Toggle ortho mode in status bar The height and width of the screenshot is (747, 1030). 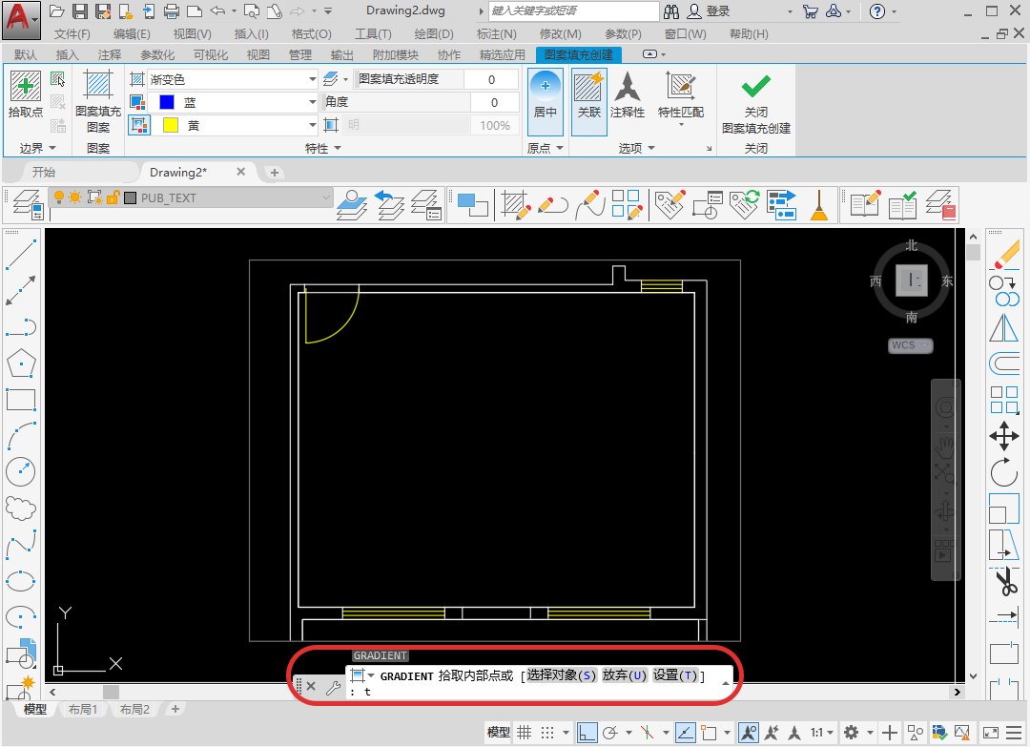tap(587, 732)
